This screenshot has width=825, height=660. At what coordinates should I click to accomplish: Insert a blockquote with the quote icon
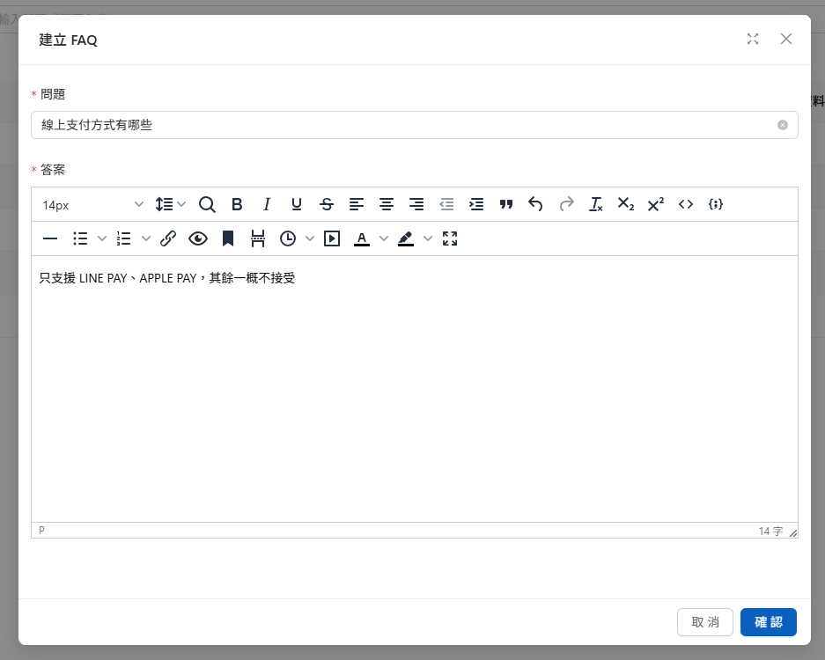(506, 204)
